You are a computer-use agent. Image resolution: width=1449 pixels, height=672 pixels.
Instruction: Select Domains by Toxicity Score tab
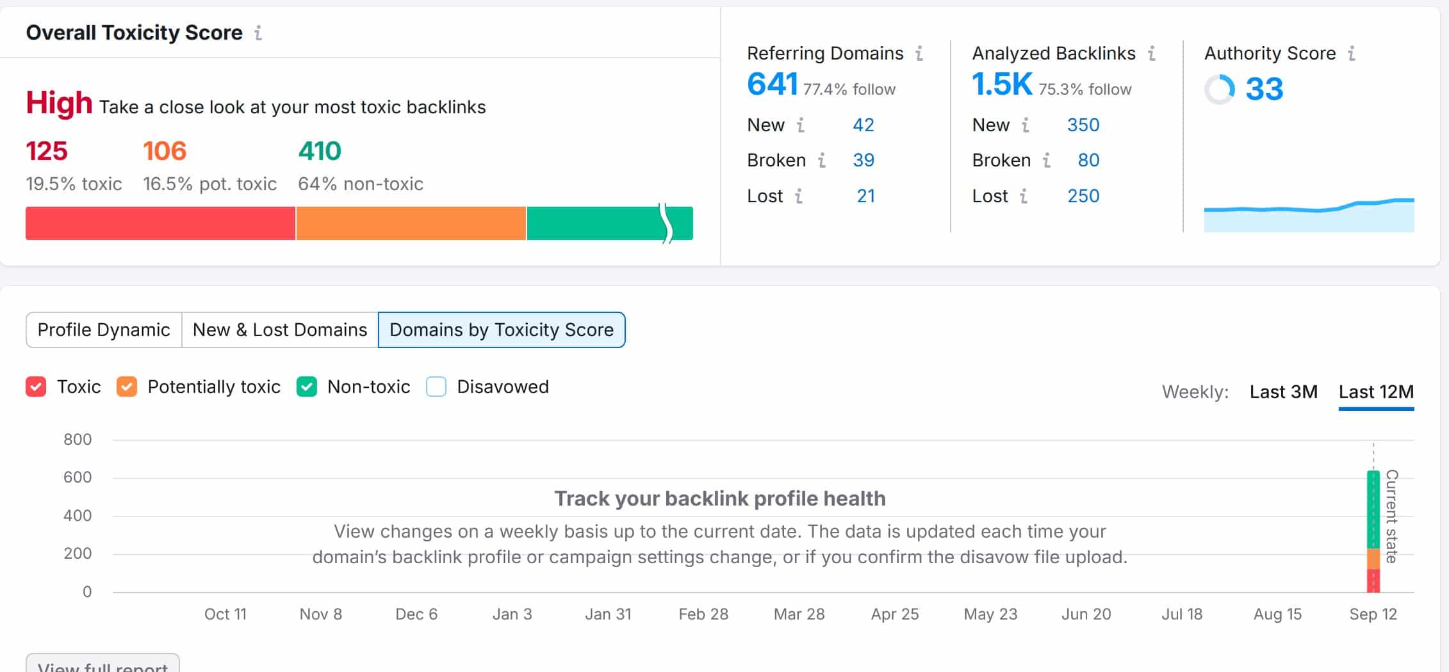[502, 330]
